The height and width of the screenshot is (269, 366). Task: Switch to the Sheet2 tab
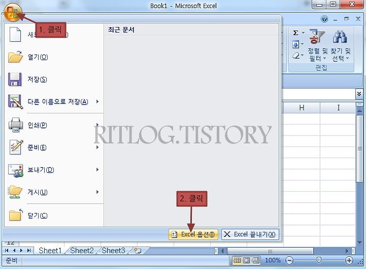click(x=82, y=251)
